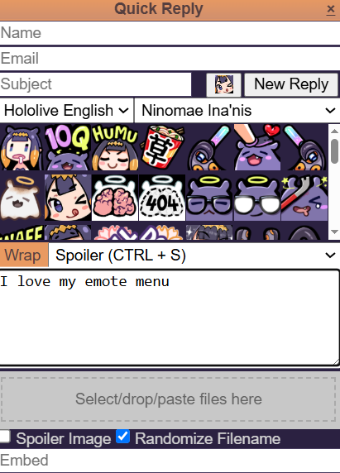Insert the 404 emote

pyautogui.click(x=162, y=198)
